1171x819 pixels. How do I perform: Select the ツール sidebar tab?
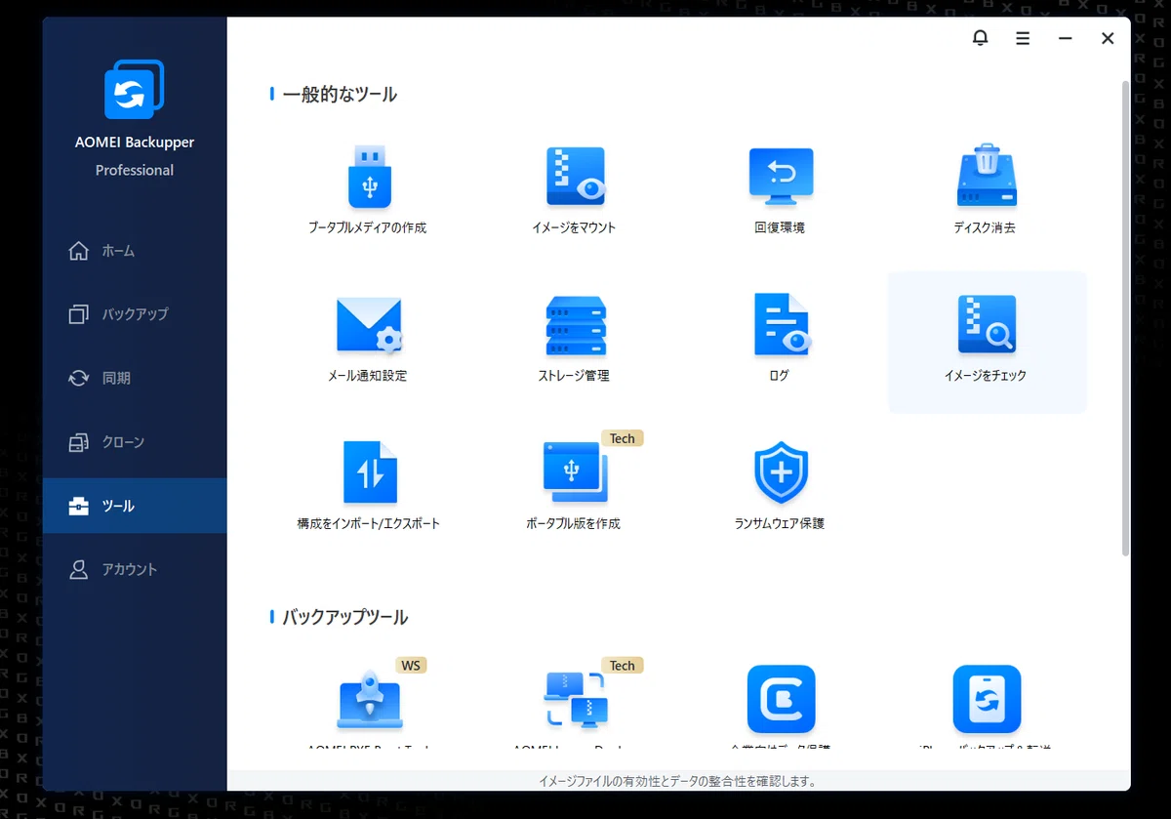coord(135,506)
